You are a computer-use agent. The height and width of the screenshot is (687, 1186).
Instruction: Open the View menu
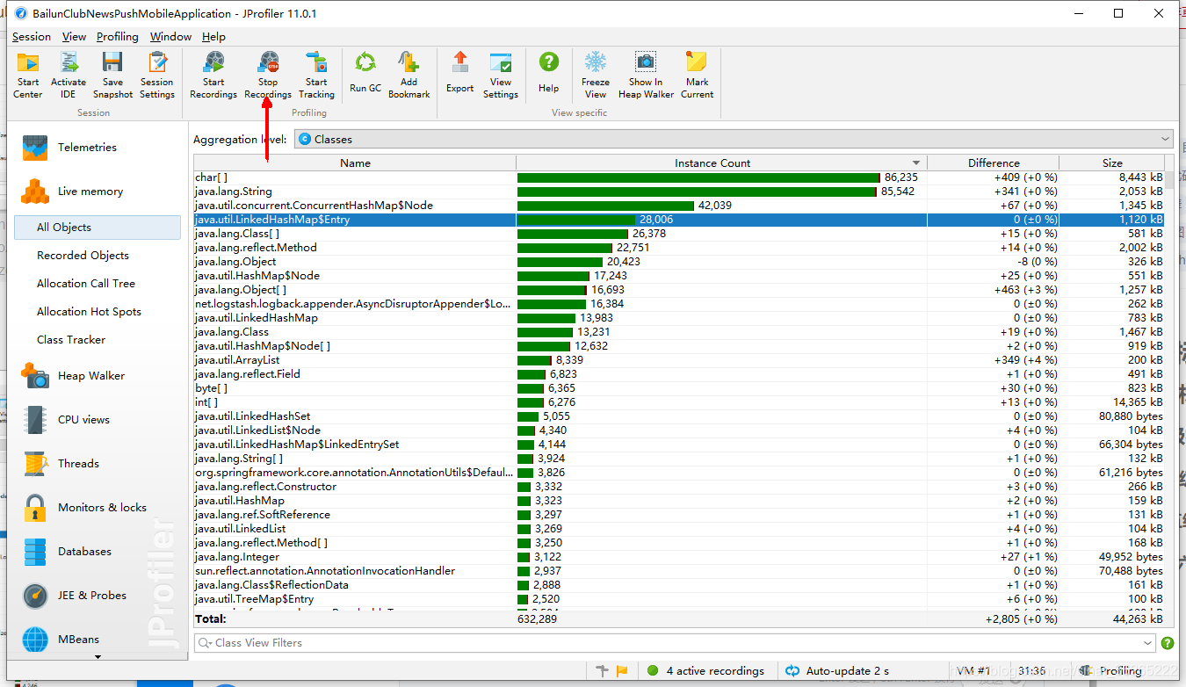click(74, 36)
